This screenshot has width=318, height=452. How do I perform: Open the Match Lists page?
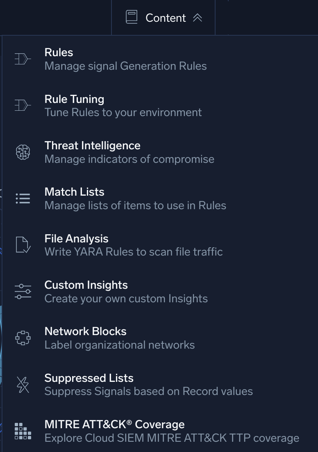pyautogui.click(x=74, y=192)
